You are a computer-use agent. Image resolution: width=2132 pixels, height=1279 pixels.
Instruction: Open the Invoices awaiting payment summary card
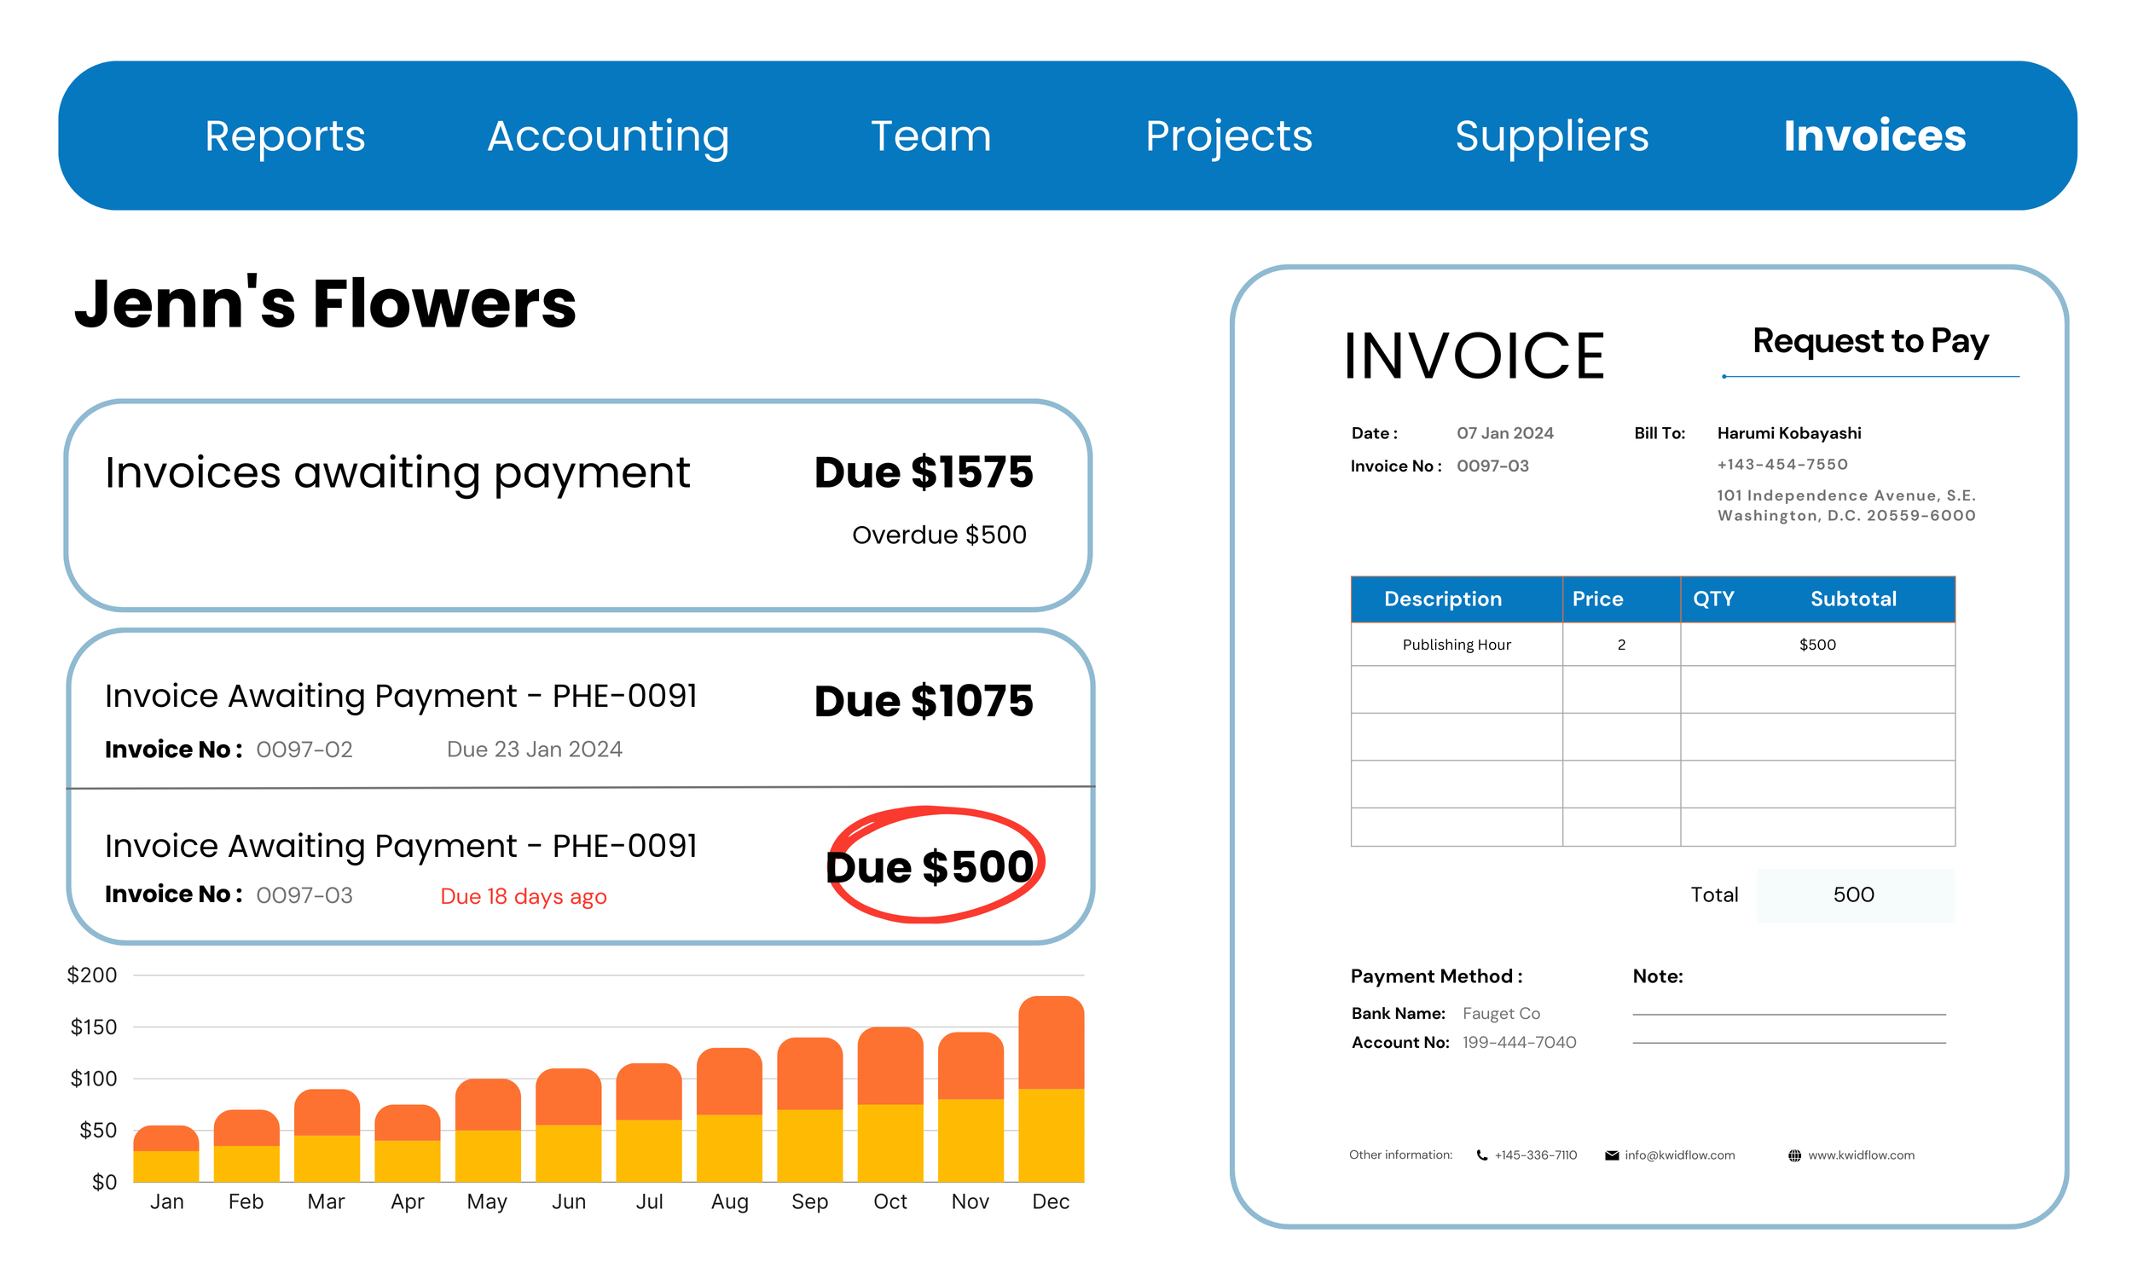[577, 504]
